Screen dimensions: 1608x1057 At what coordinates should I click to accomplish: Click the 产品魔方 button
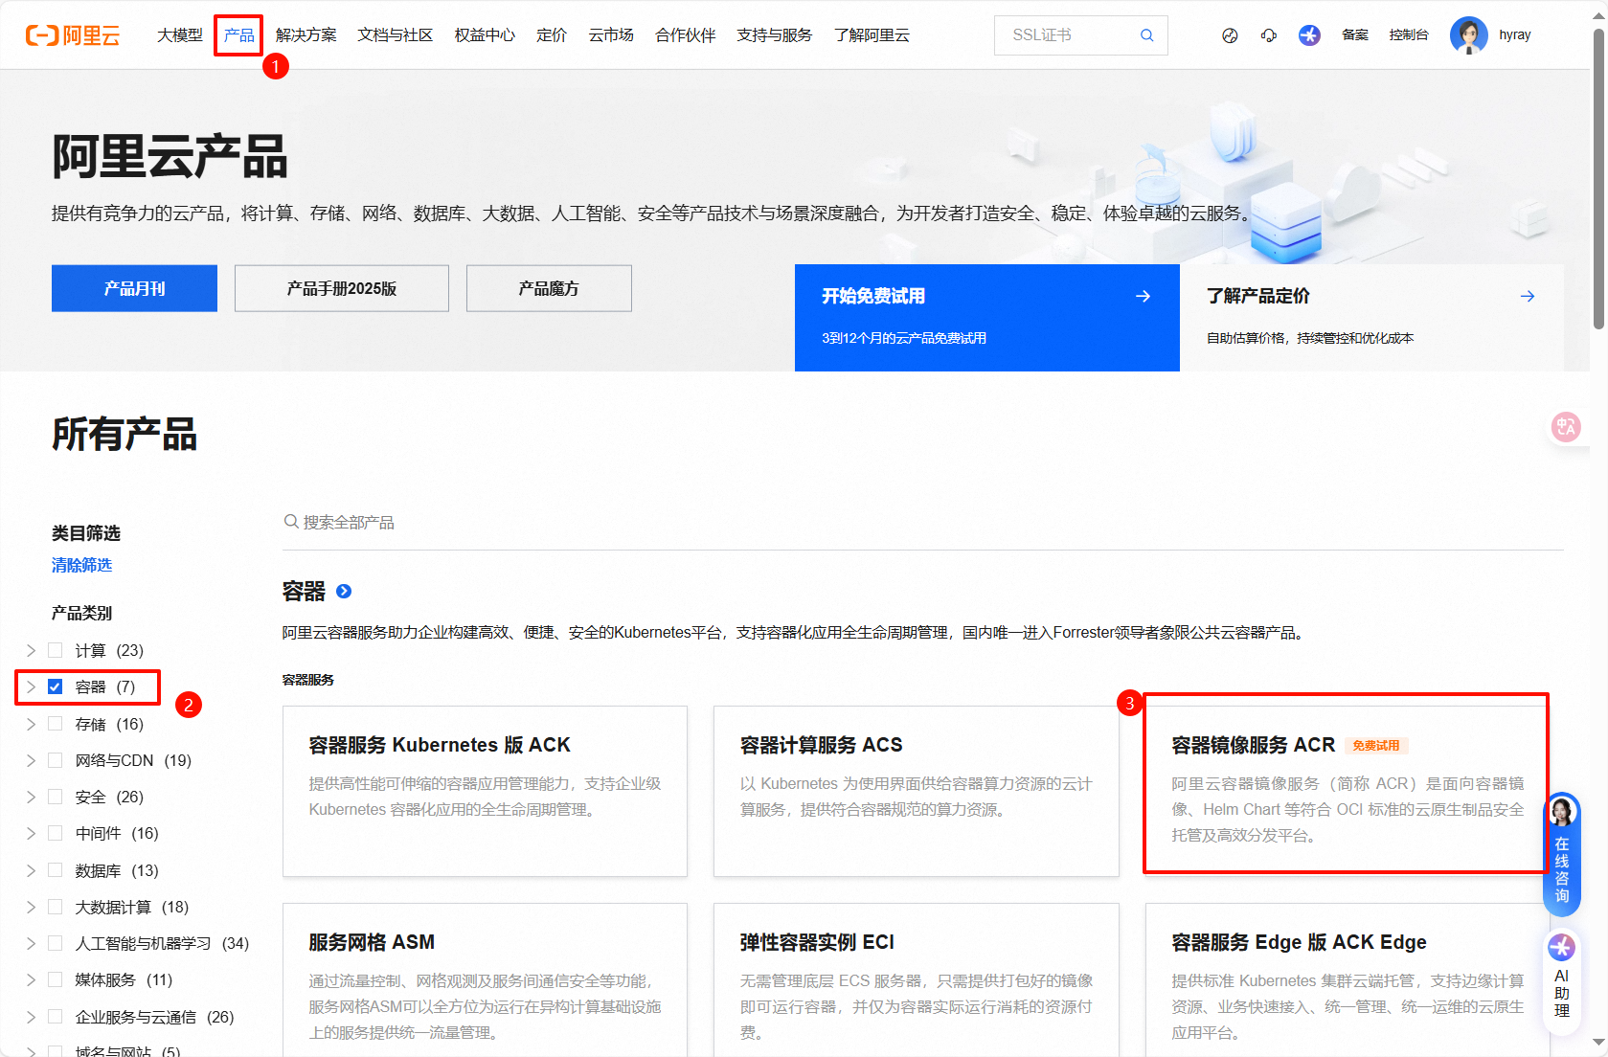(x=549, y=288)
